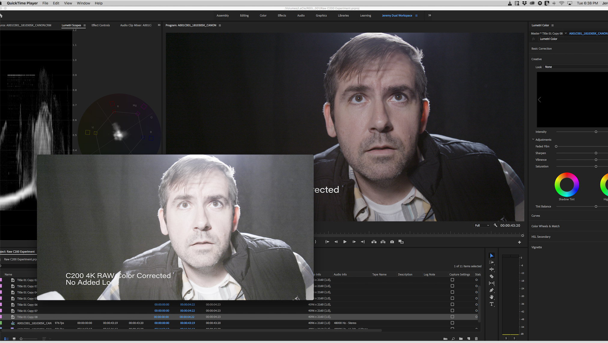Image resolution: width=608 pixels, height=343 pixels.
Task: Toggle Capture Settings checkbox for Title 01 Copy 04
Action: click(x=452, y=292)
